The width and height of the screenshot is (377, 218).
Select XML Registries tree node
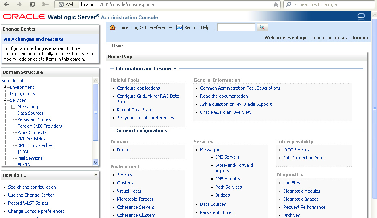(31, 139)
